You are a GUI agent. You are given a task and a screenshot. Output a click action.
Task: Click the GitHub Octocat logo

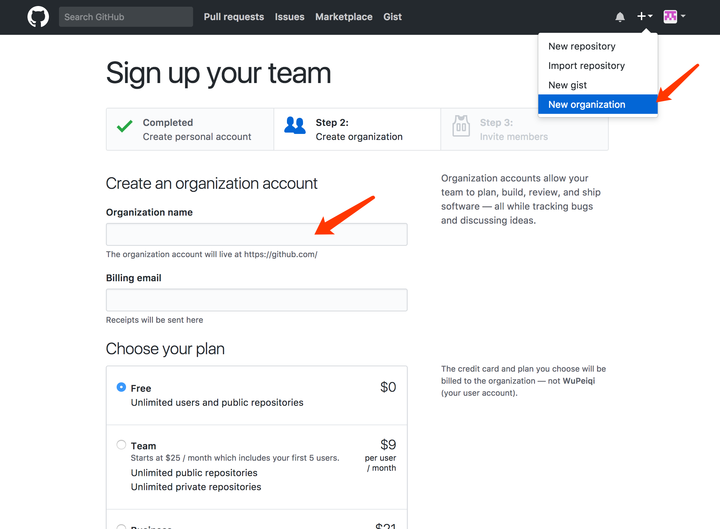pyautogui.click(x=38, y=17)
